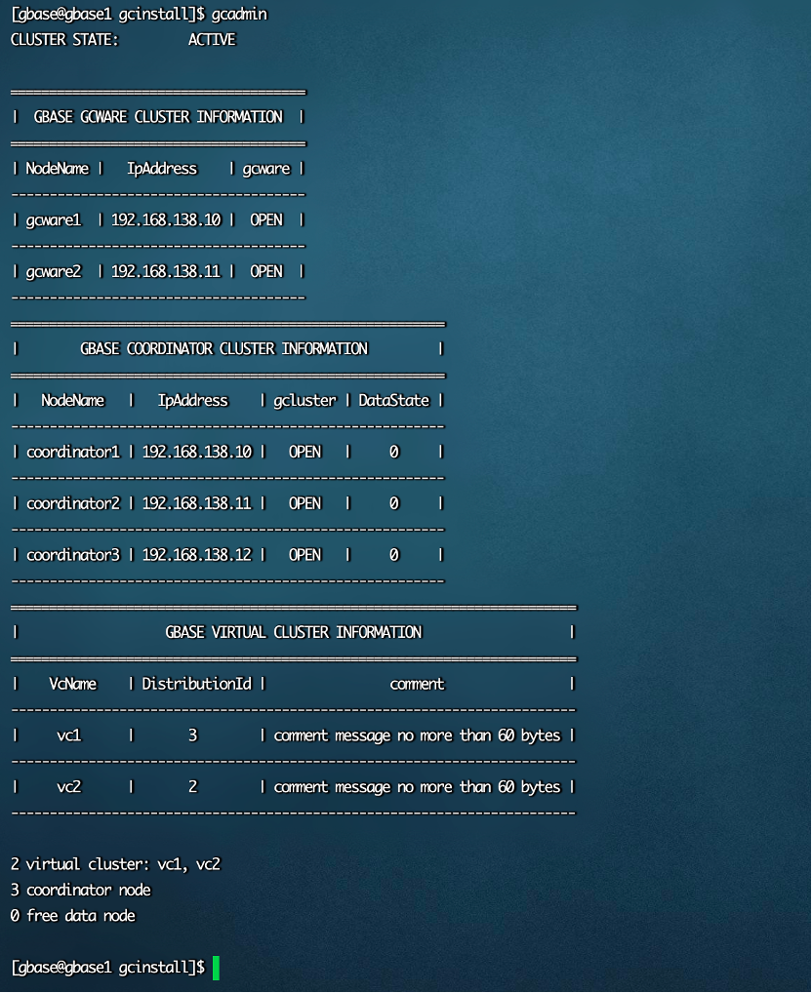
Task: Click DataState 0 in coordinator1 row
Action: coord(394,453)
